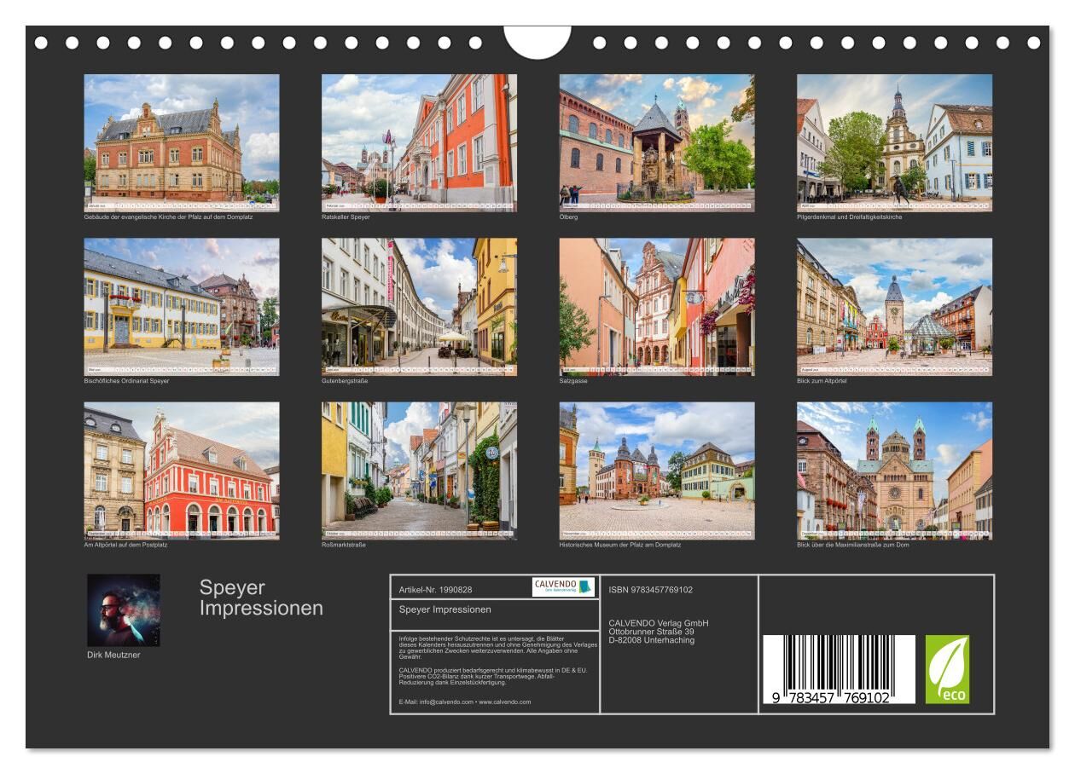Open the Historisches Museum der Pfalz photo
Image resolution: width=1075 pixels, height=774 pixels.
657,471
